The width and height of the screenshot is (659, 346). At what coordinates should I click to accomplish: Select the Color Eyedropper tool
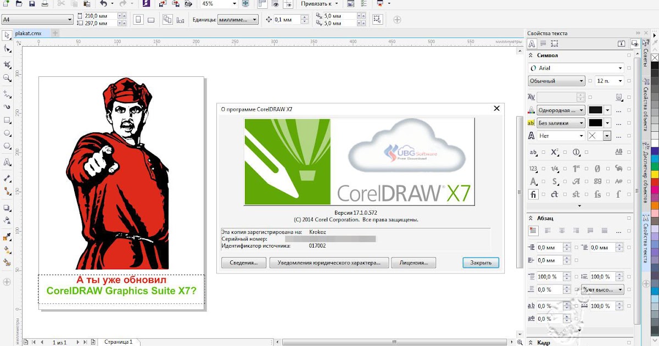click(x=7, y=237)
